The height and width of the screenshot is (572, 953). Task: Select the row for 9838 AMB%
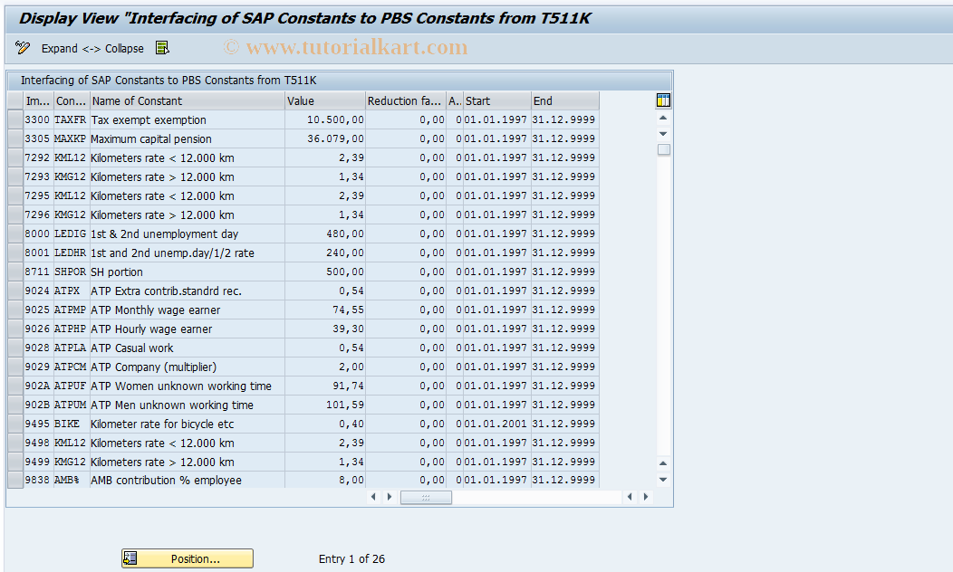click(x=15, y=480)
